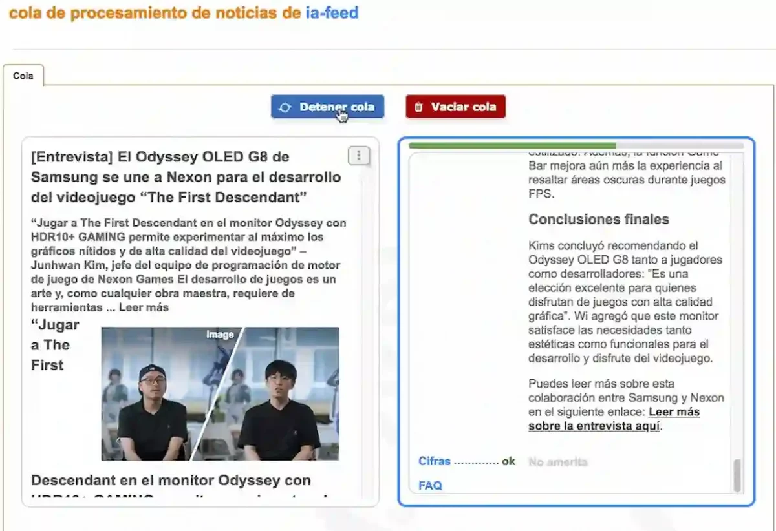Screen dimensions: 776x531
Task: Open the three-dot menu on the article card
Action: 359,156
